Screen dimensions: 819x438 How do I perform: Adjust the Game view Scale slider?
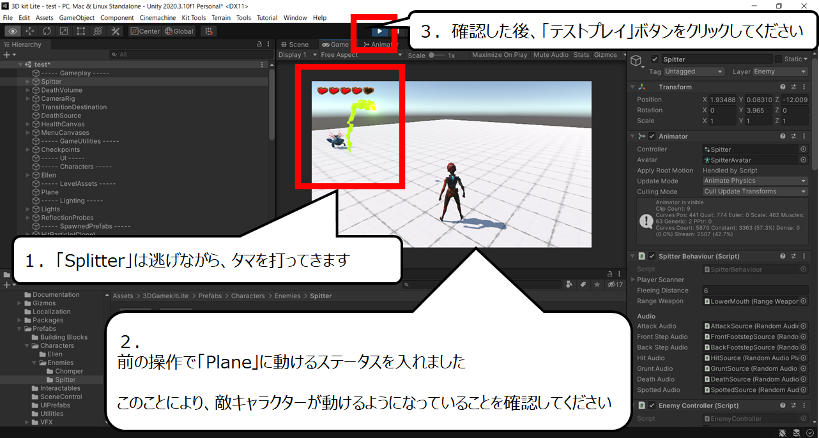click(x=436, y=55)
